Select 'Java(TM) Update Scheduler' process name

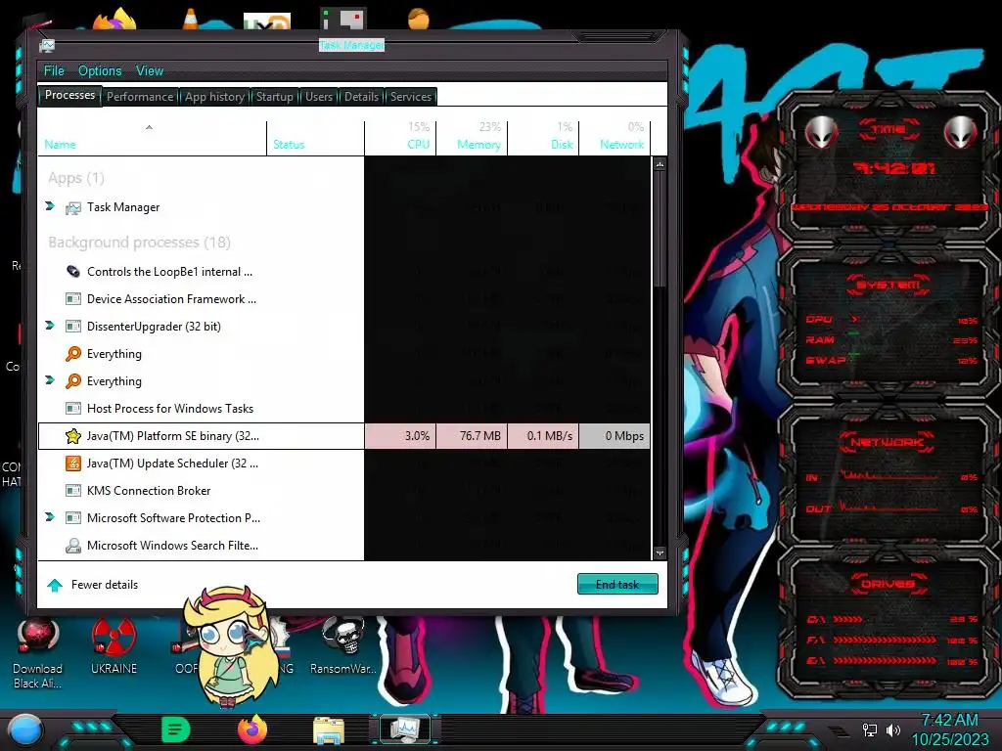click(x=172, y=463)
